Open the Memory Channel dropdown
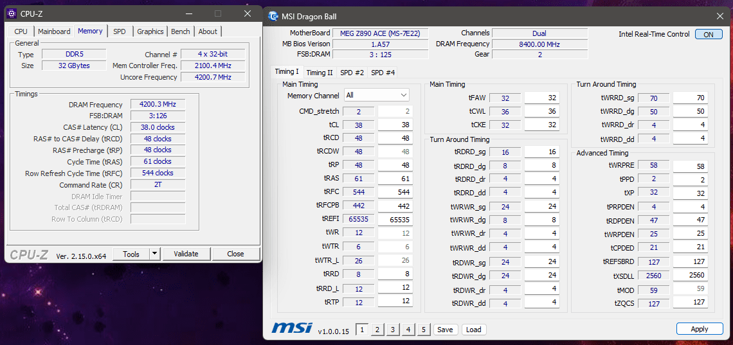The height and width of the screenshot is (345, 733). pos(377,95)
